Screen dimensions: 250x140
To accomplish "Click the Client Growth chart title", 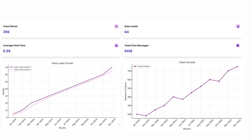I will [x=187, y=62].
